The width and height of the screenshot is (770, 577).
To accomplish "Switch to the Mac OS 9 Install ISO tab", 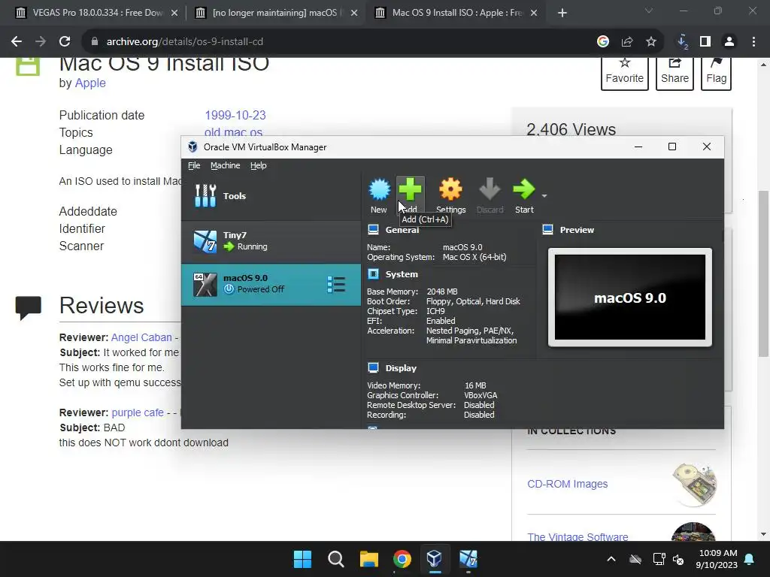I will [456, 13].
